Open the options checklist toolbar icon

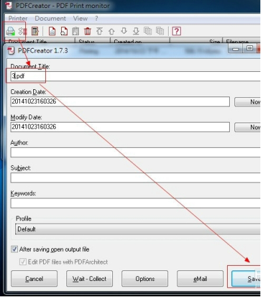point(23,31)
